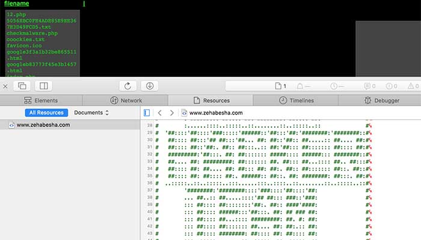Click the dock-to-side layout icon
This screenshot has height=240, width=421.
[x=44, y=86]
